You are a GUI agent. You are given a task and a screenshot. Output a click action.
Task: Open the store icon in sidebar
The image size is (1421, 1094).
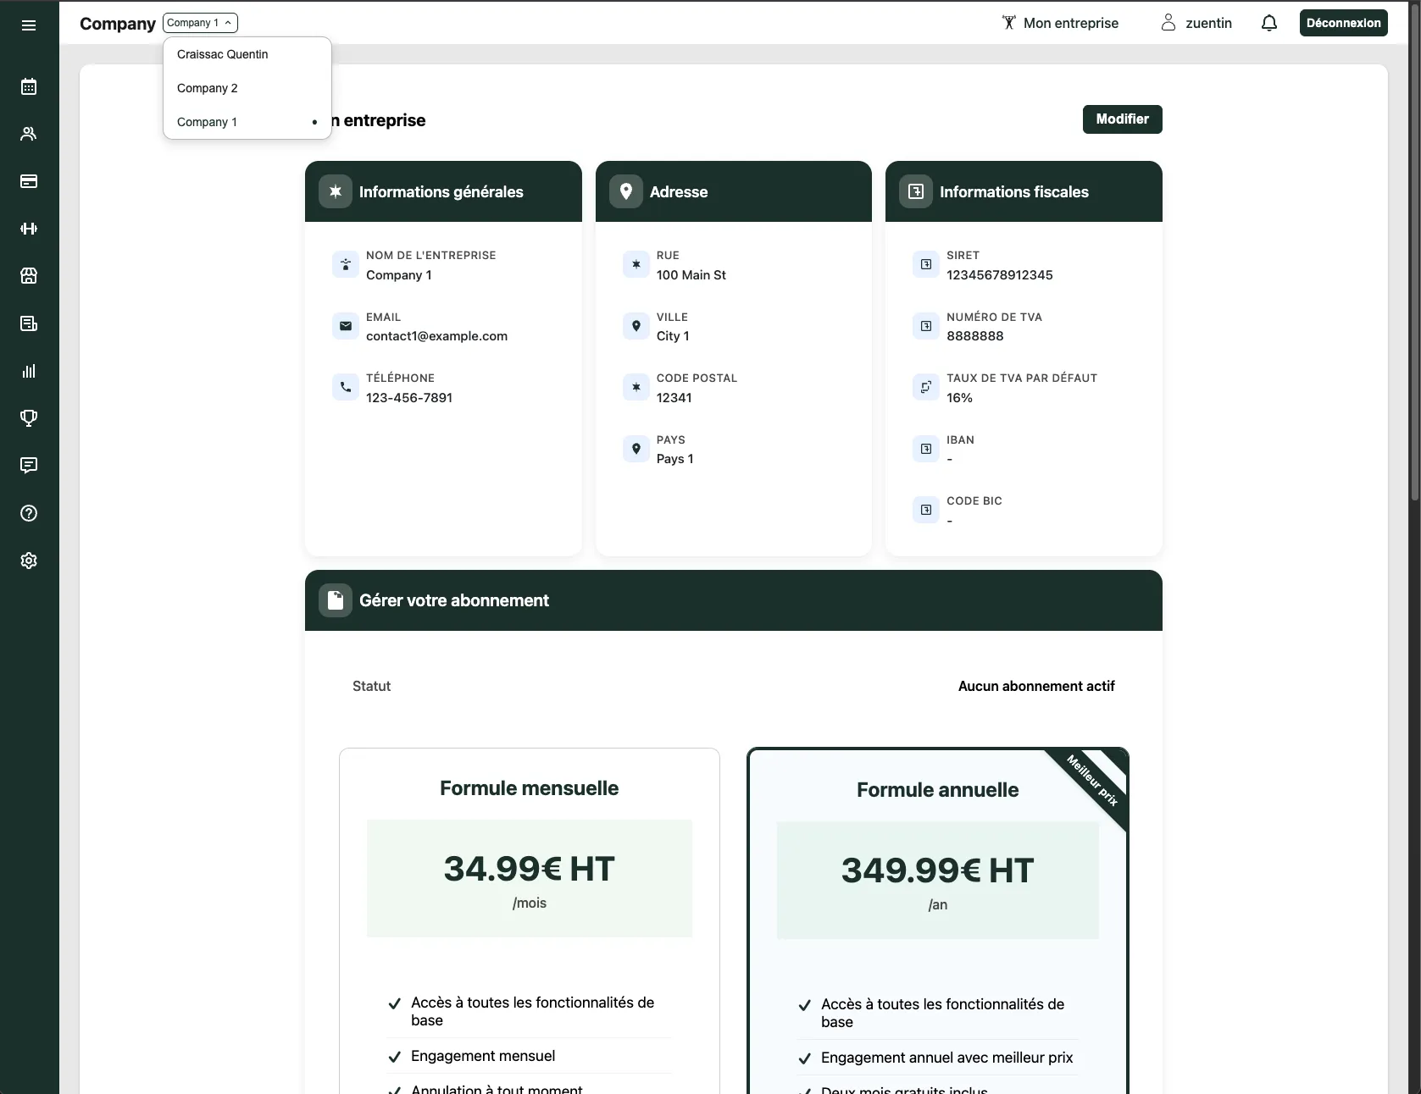29,276
